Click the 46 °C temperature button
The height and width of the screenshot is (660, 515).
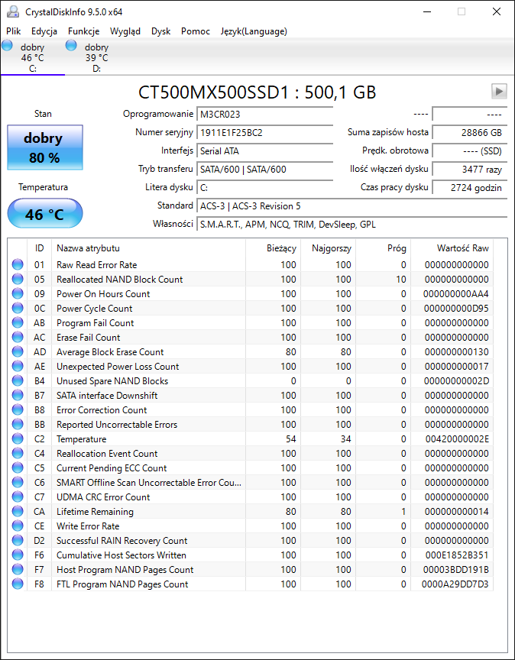pyautogui.click(x=45, y=213)
